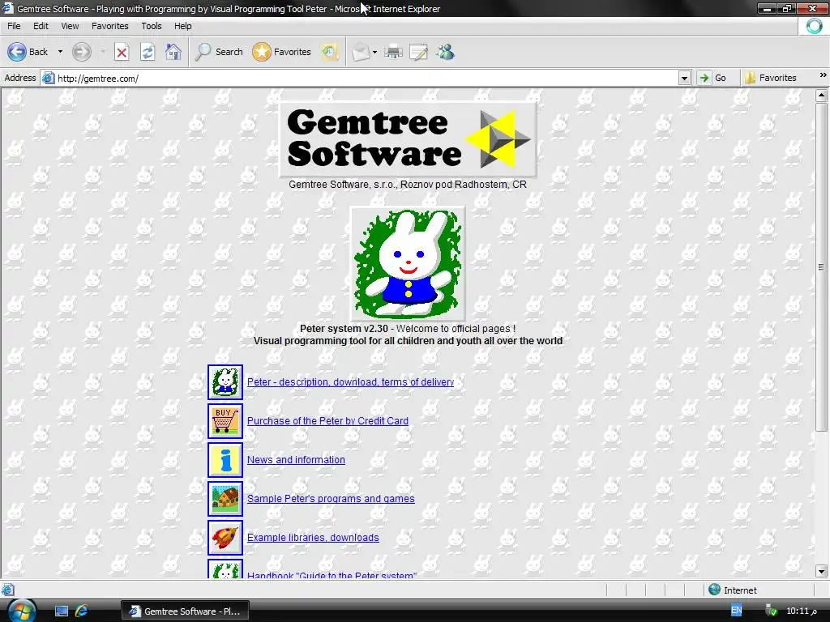Screen dimensions: 830x622
Task: Click the Go button
Action: click(x=712, y=78)
